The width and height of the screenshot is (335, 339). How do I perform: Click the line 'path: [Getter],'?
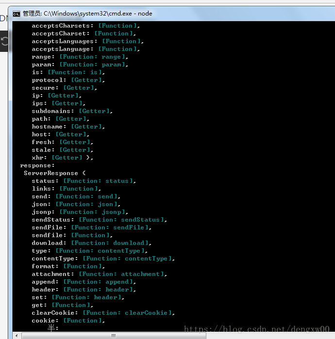tap(60, 119)
